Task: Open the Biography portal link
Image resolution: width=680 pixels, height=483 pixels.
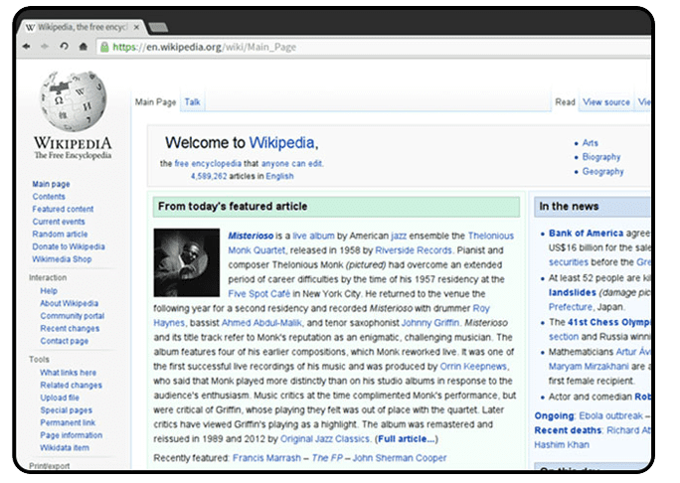Action: pyautogui.click(x=601, y=157)
